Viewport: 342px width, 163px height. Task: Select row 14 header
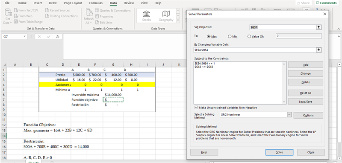point(3,136)
